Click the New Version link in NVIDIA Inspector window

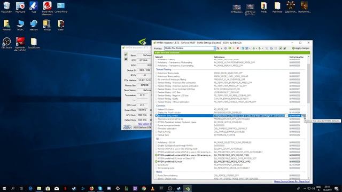click(x=145, y=124)
